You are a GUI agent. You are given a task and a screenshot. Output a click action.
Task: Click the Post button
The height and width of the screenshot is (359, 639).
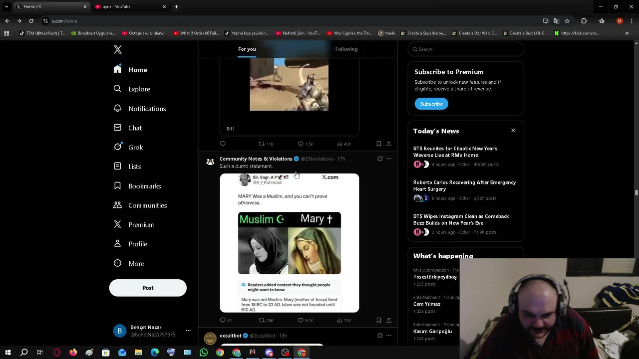click(148, 288)
